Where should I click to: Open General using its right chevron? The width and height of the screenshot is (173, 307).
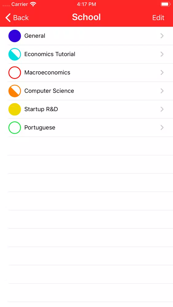(162, 36)
